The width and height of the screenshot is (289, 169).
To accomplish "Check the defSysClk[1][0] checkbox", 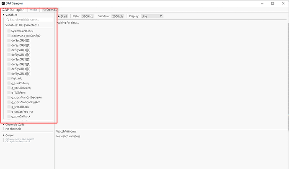I will (x=9, y=50).
